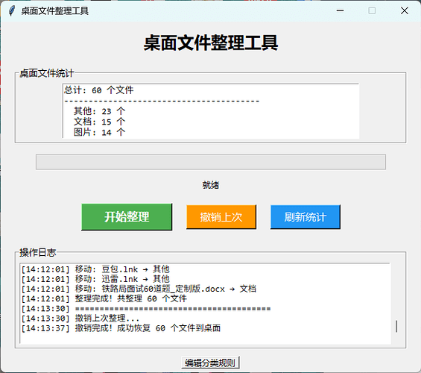Click the orange 撤销上次 button
This screenshot has width=421, height=373.
coord(221,217)
